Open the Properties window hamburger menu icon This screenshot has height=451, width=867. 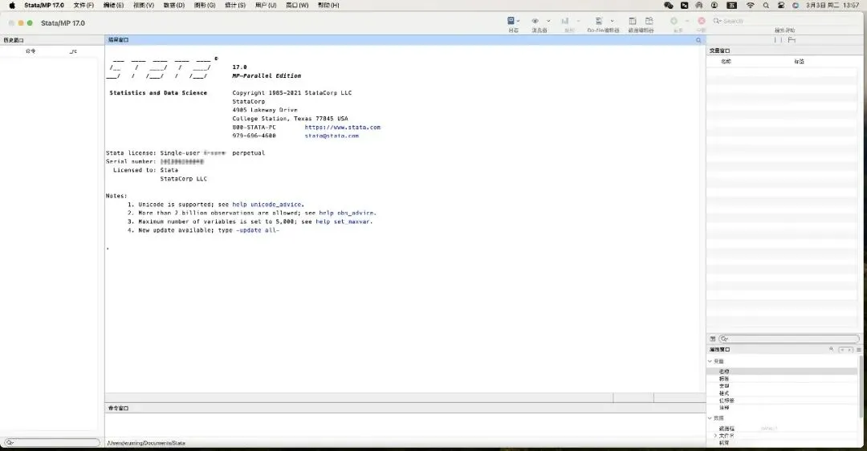(859, 349)
